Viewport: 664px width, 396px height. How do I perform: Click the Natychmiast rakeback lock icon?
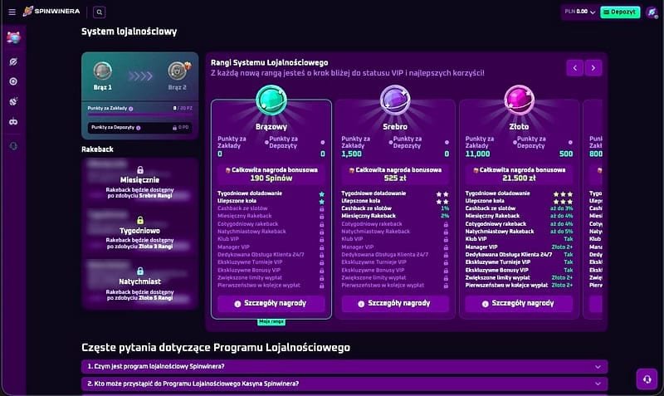click(x=140, y=271)
